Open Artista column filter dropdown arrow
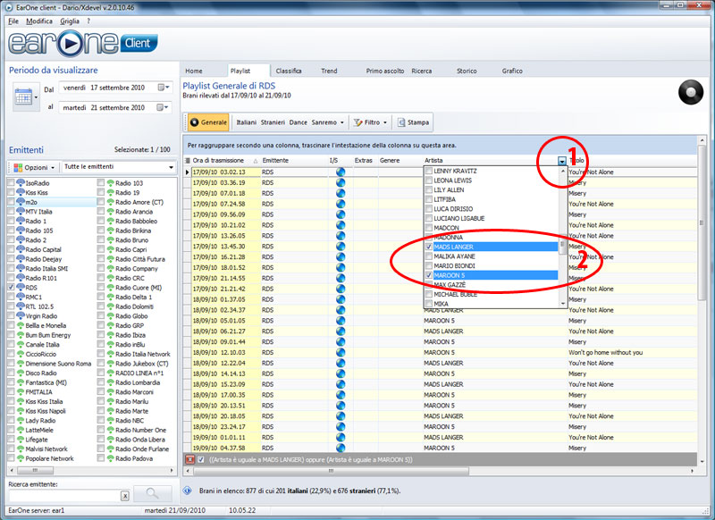This screenshot has height=520, width=715. [562, 161]
